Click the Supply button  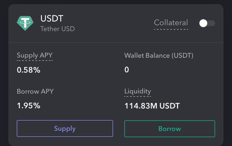(x=65, y=129)
